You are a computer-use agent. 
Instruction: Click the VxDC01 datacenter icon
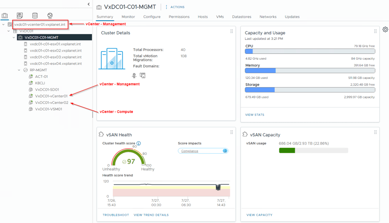coord(15,31)
